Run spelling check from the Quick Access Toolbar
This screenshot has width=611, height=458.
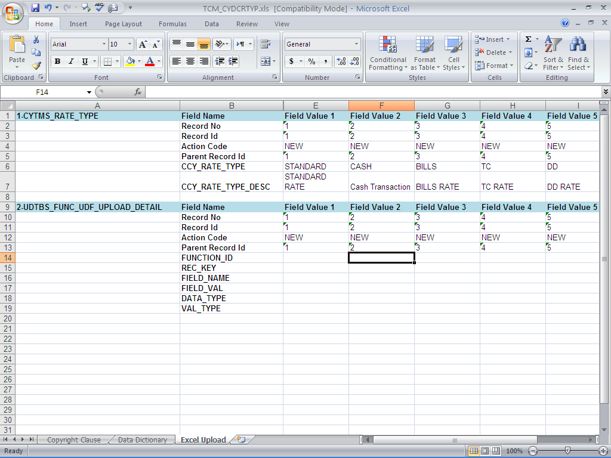[100, 8]
